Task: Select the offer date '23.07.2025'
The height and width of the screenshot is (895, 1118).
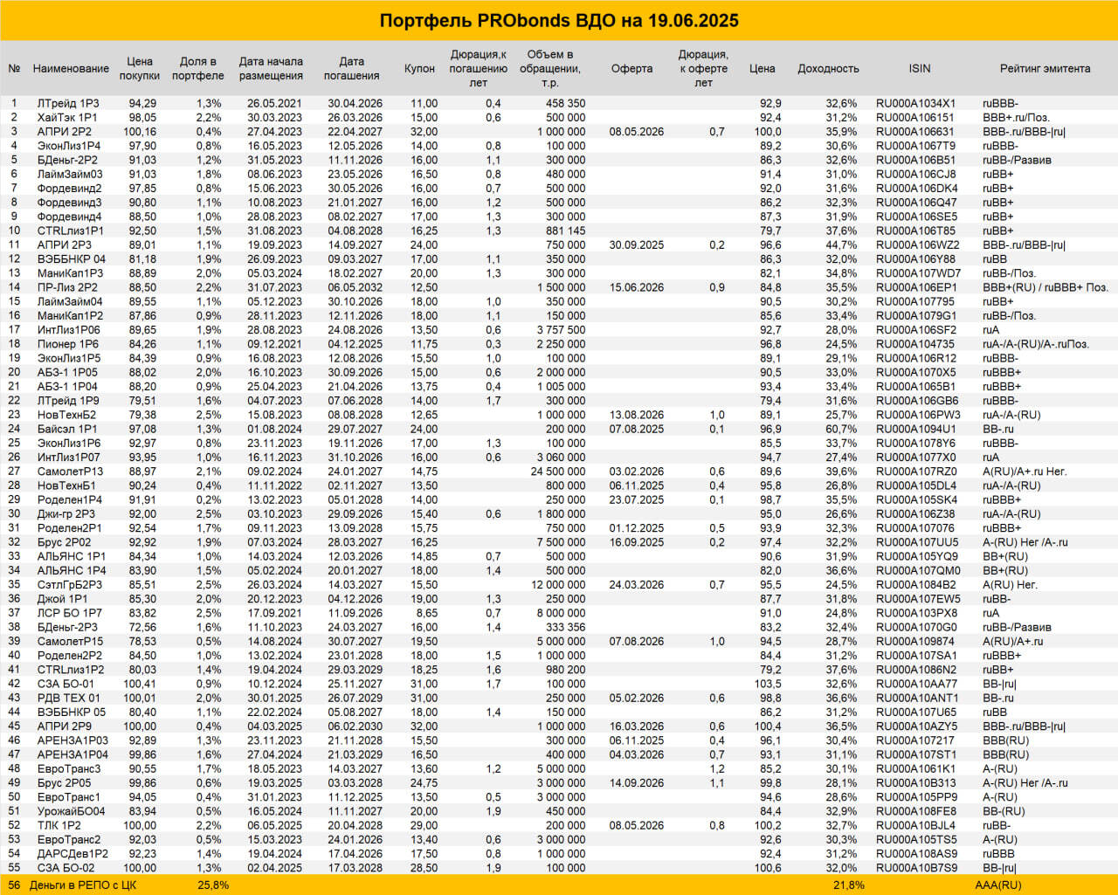Action: click(637, 500)
